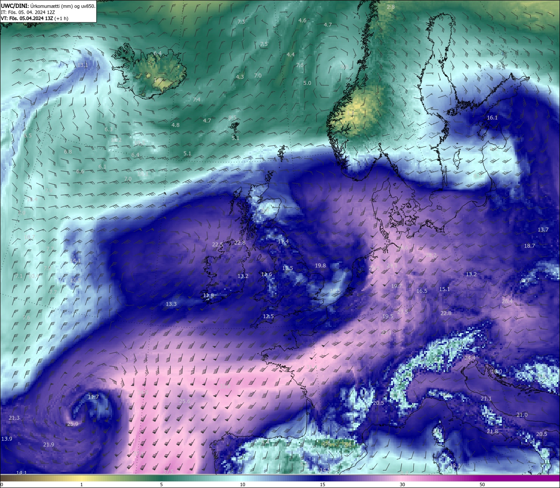This screenshot has height=488, width=560.
Task: Click the title text 'UWC/DINI: Úrkomumætti (mm) og uv850.'
Action: [48, 6]
